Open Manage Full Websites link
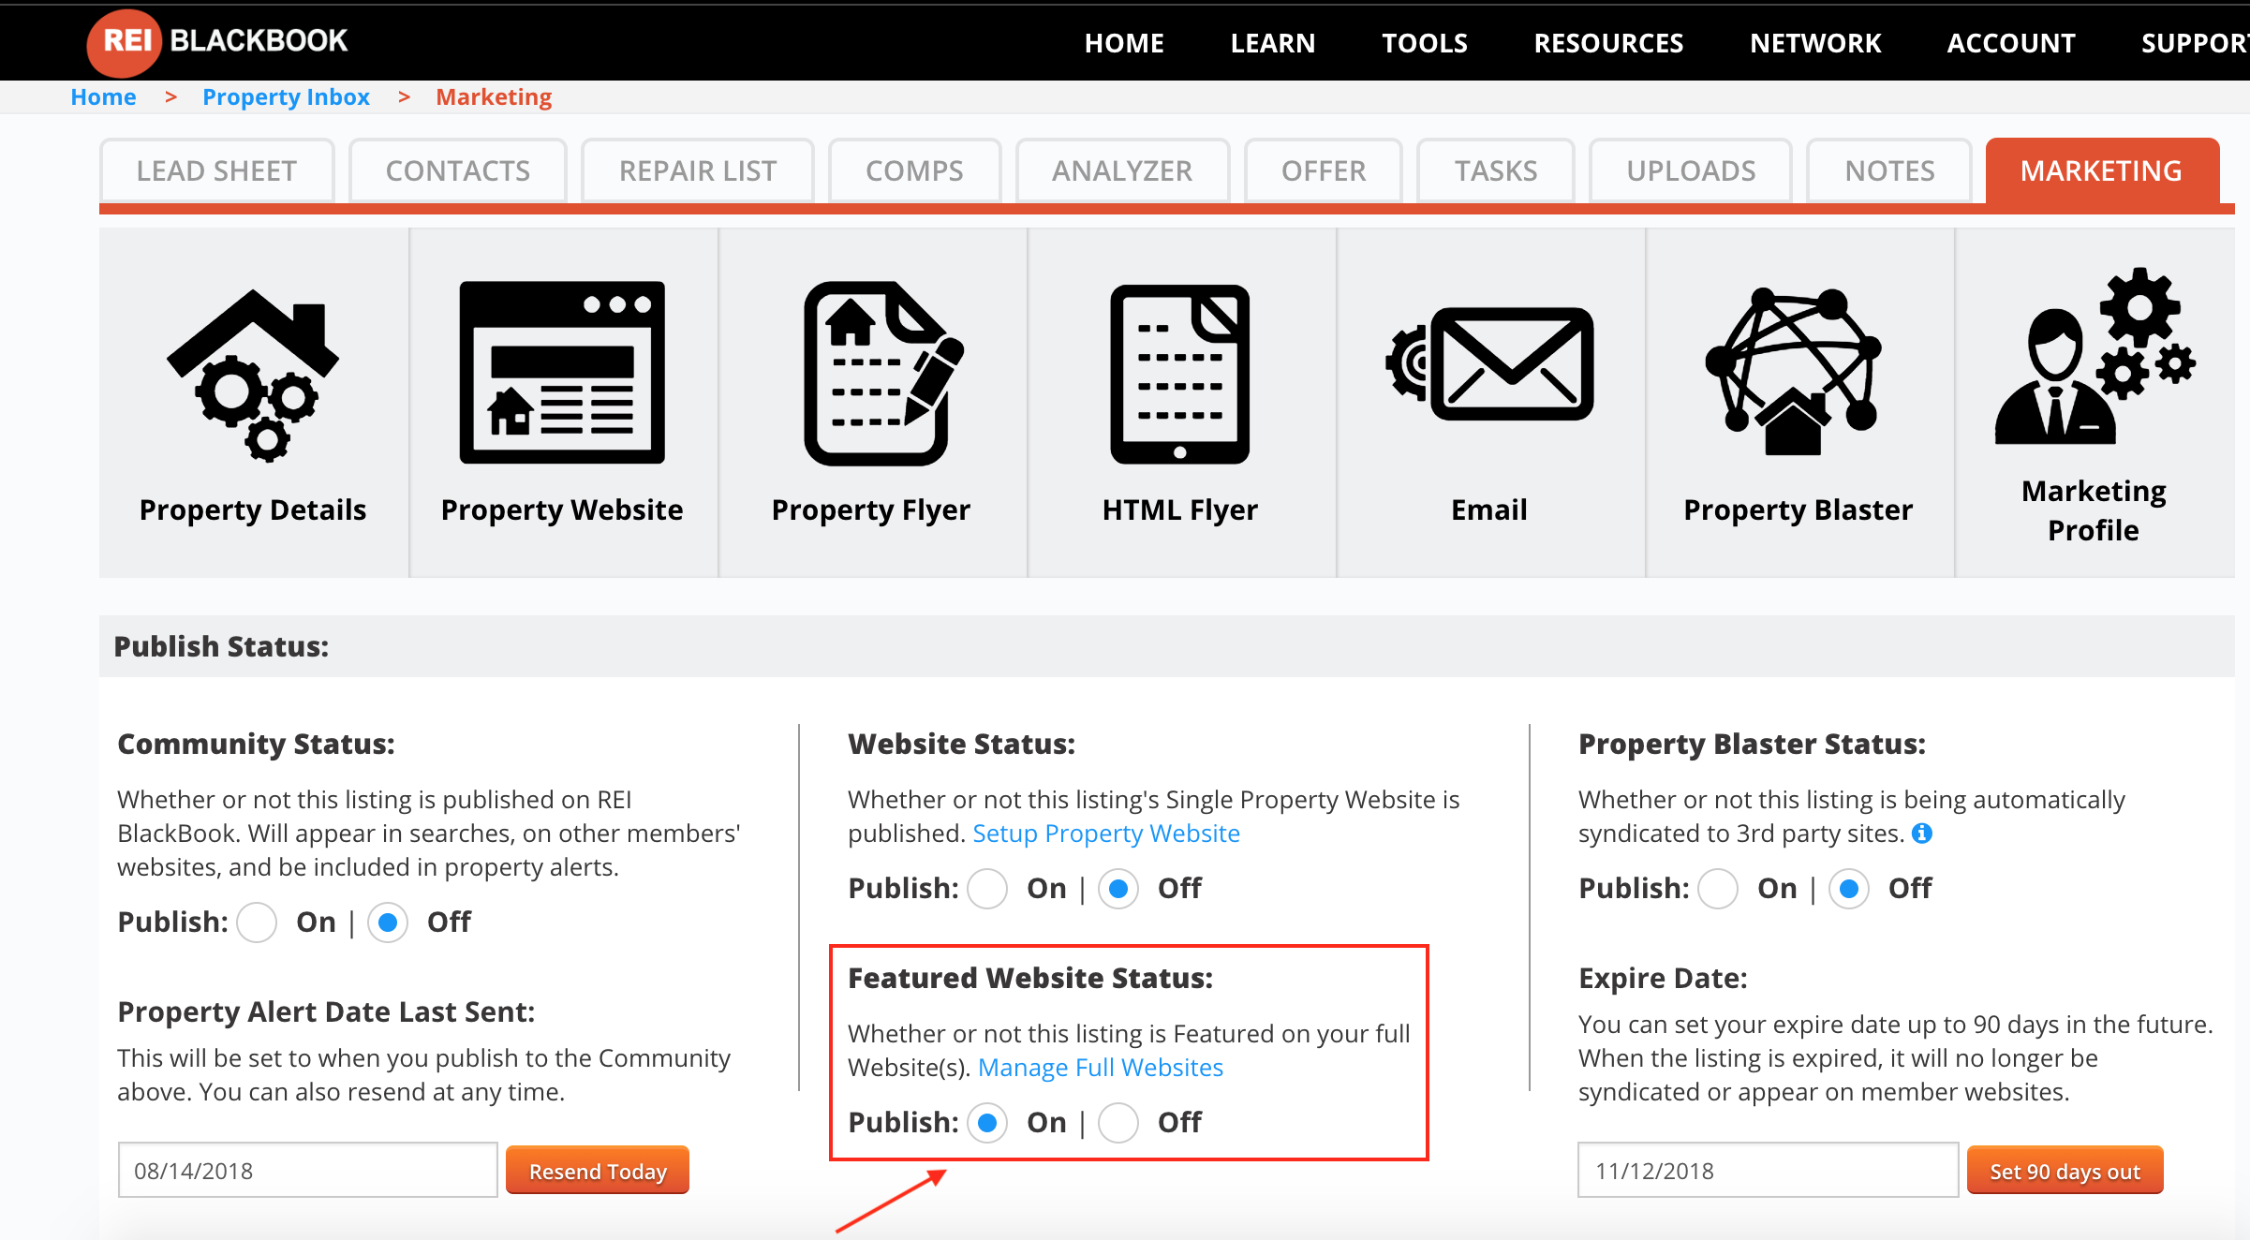This screenshot has height=1240, width=2250. (1101, 1068)
